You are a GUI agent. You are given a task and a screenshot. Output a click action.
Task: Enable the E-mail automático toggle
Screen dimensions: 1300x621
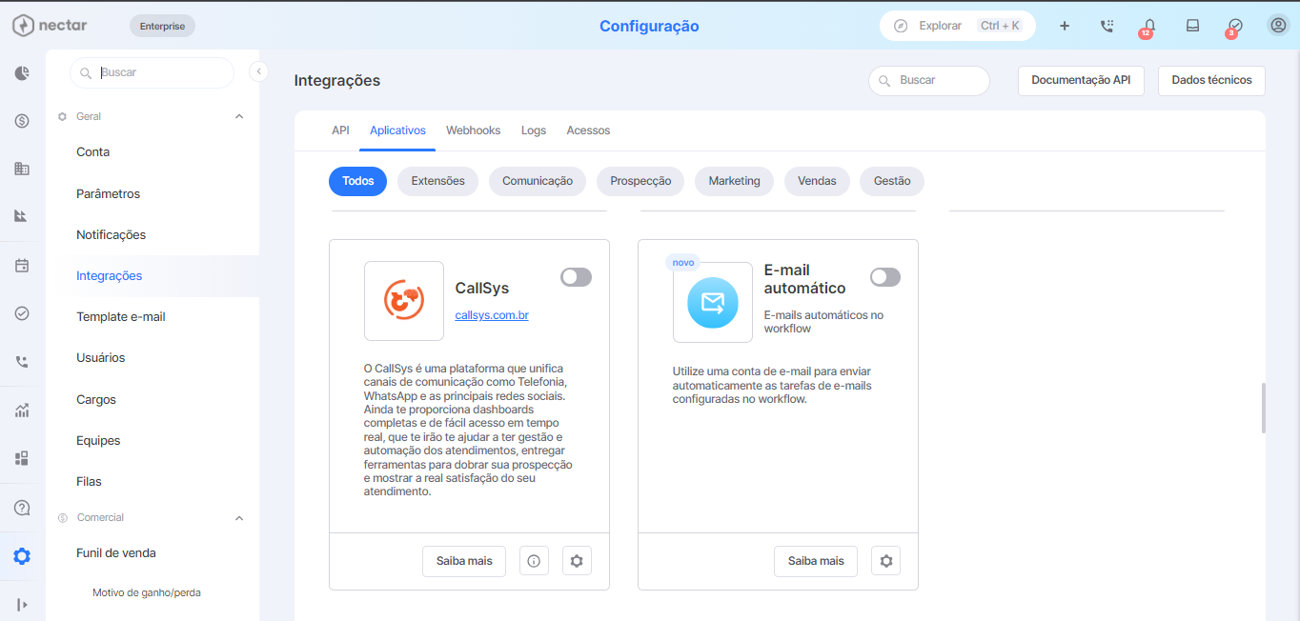coord(885,277)
